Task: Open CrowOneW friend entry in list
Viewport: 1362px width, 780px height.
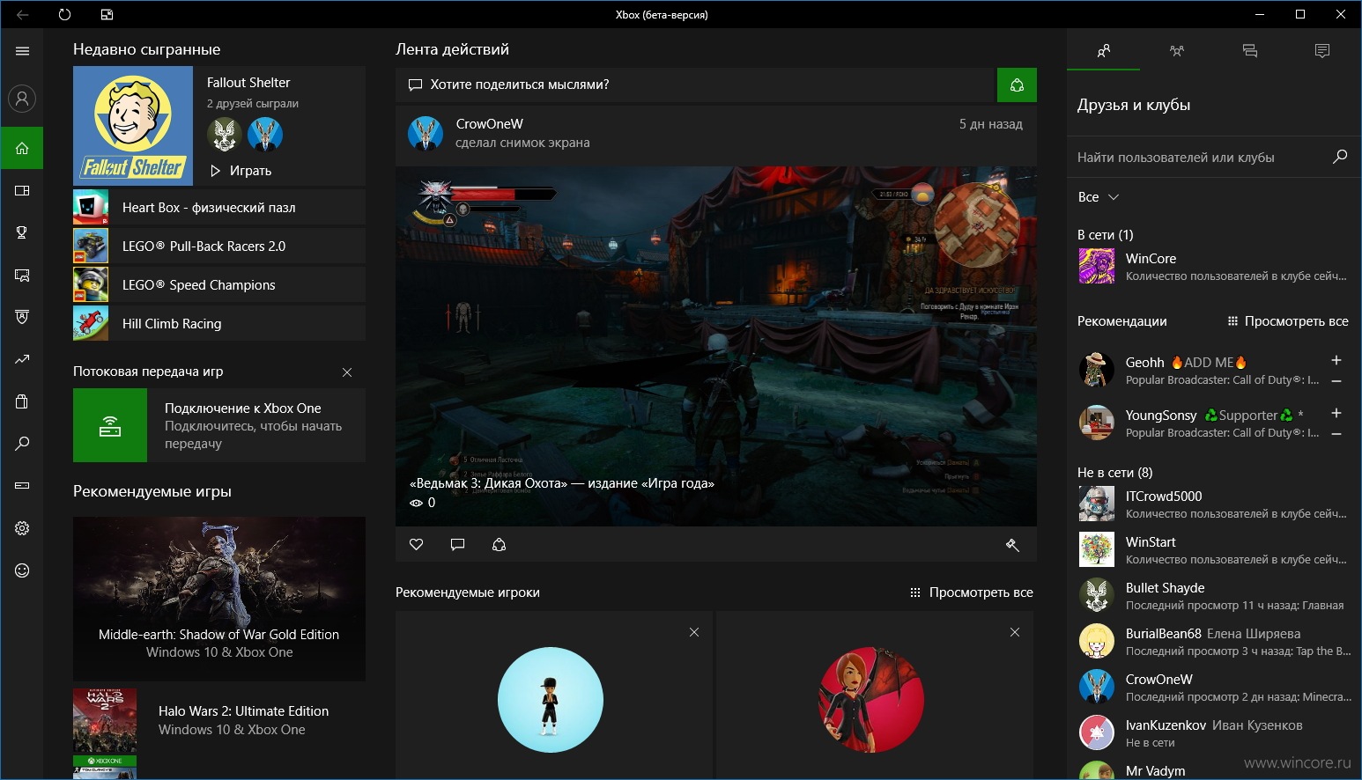Action: (1213, 687)
